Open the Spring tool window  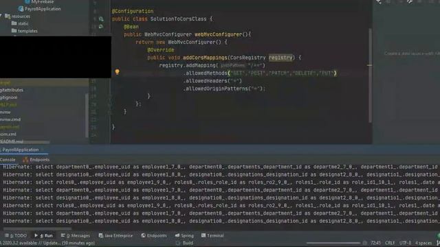pyautogui.click(x=184, y=235)
